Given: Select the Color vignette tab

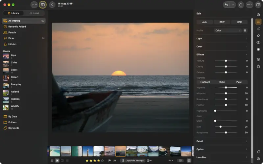Looking at the screenshot, I should pyautogui.click(x=222, y=82).
